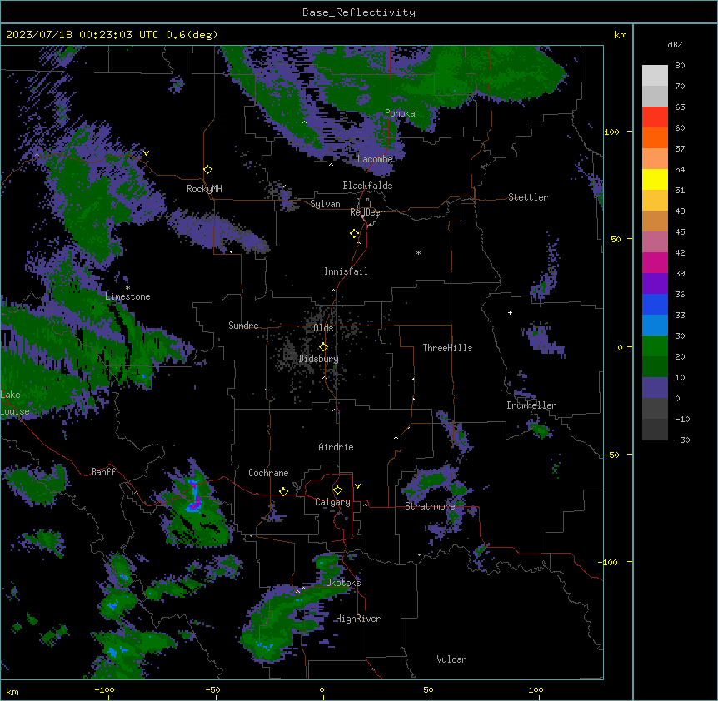The image size is (718, 701).
Task: Select the Banff label
Action: click(x=103, y=472)
